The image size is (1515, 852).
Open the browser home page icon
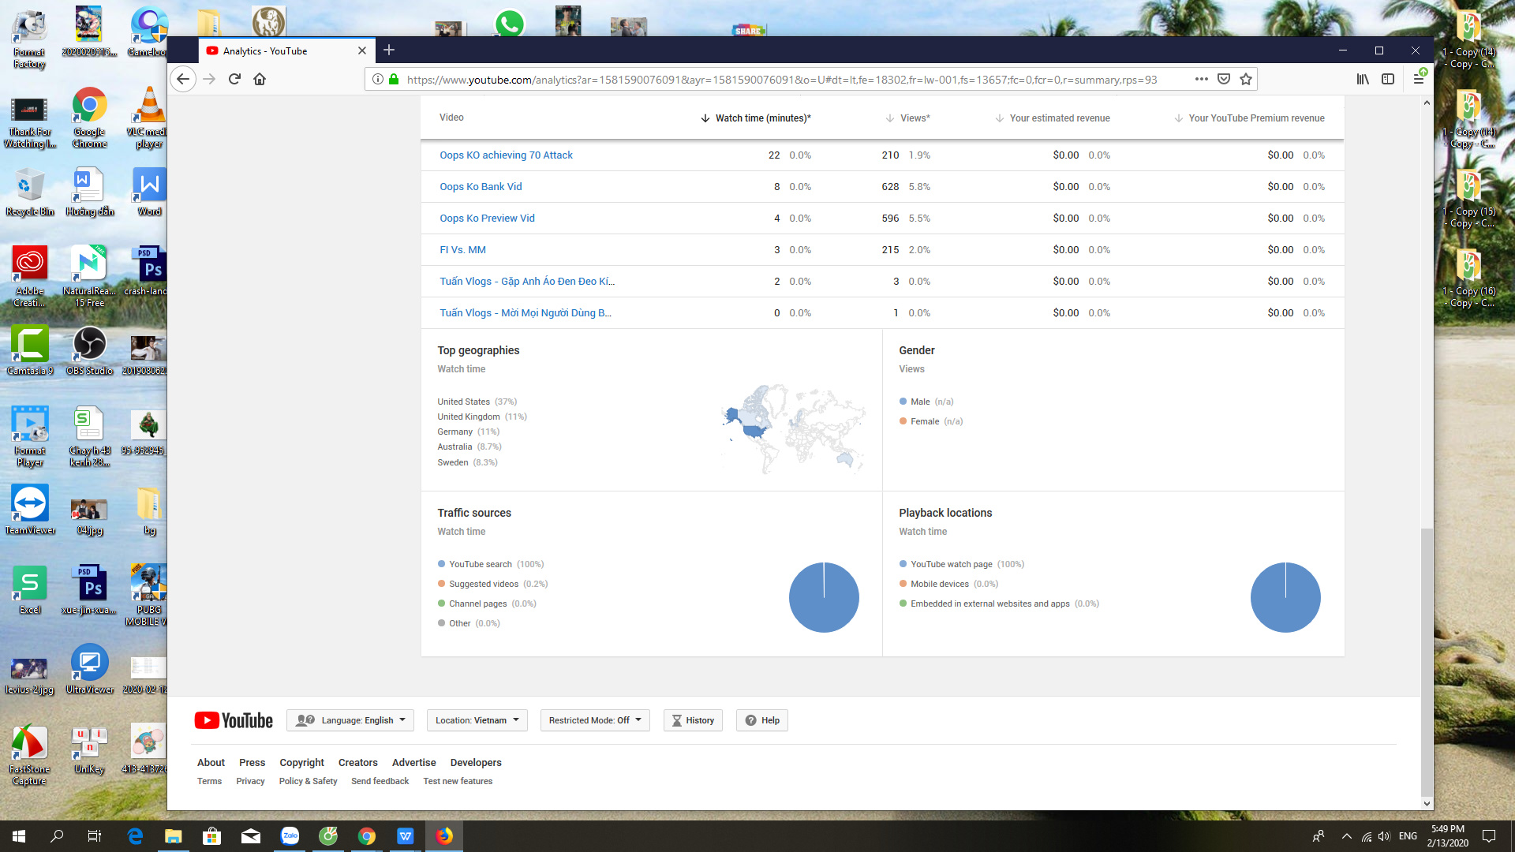click(260, 79)
